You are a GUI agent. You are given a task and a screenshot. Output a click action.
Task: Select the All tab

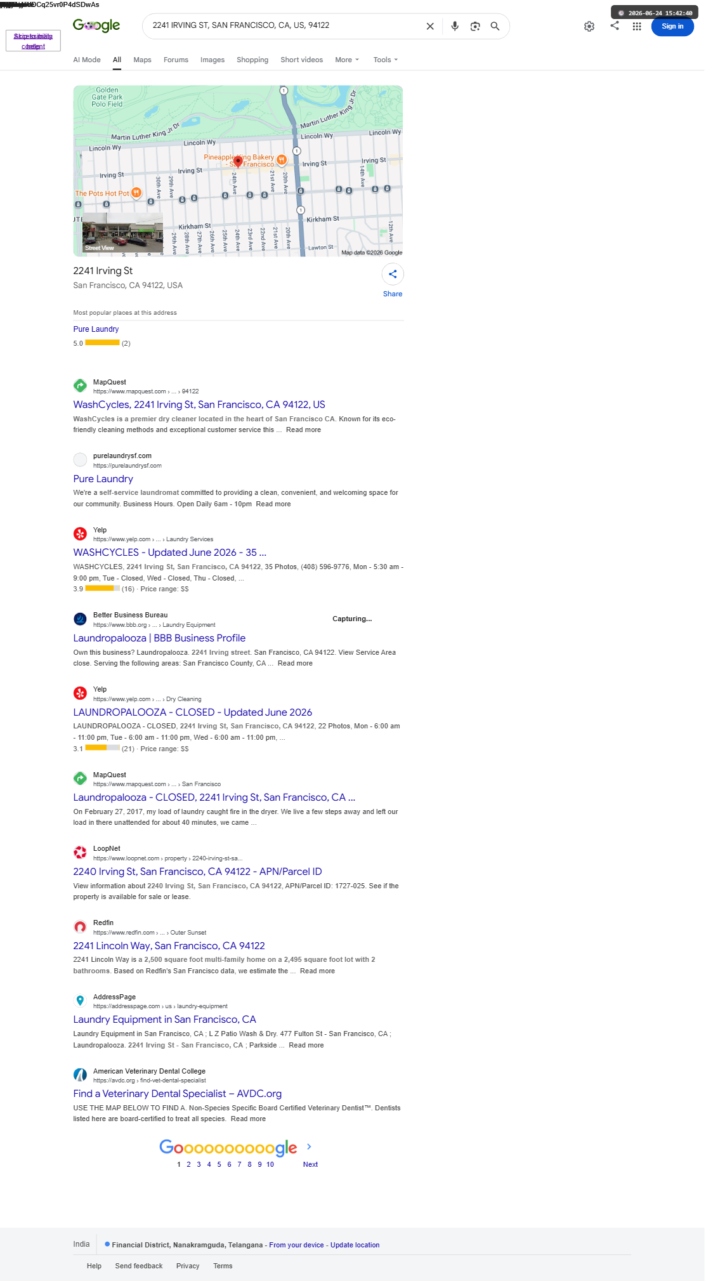[117, 60]
